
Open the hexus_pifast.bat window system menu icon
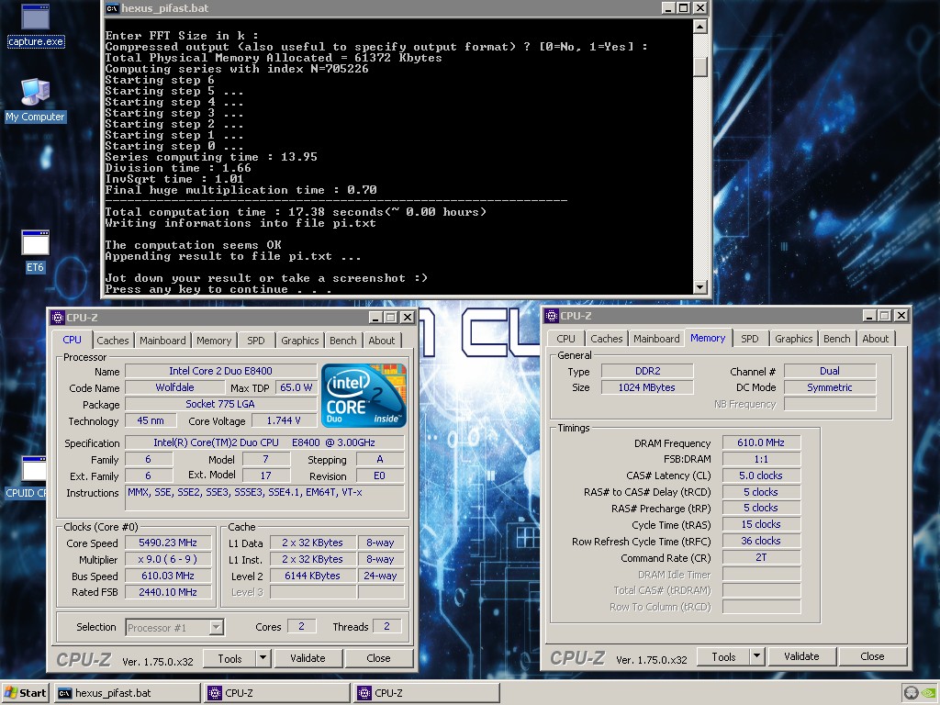112,8
